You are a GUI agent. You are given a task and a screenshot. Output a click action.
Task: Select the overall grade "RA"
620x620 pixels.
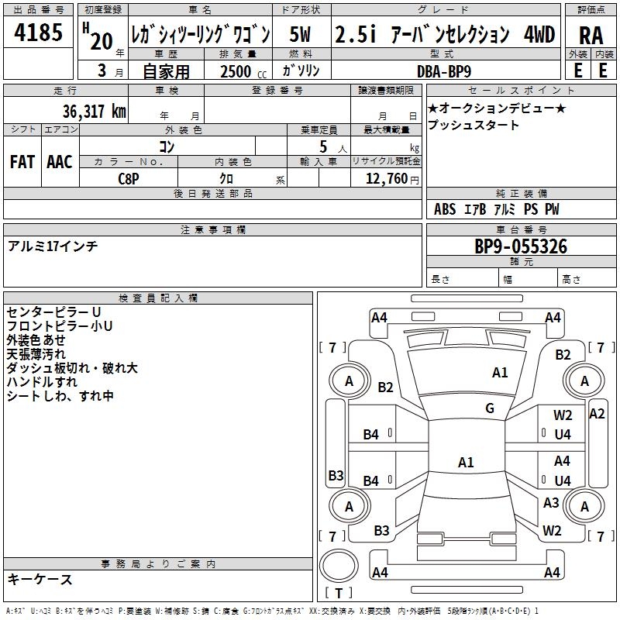tap(591, 36)
